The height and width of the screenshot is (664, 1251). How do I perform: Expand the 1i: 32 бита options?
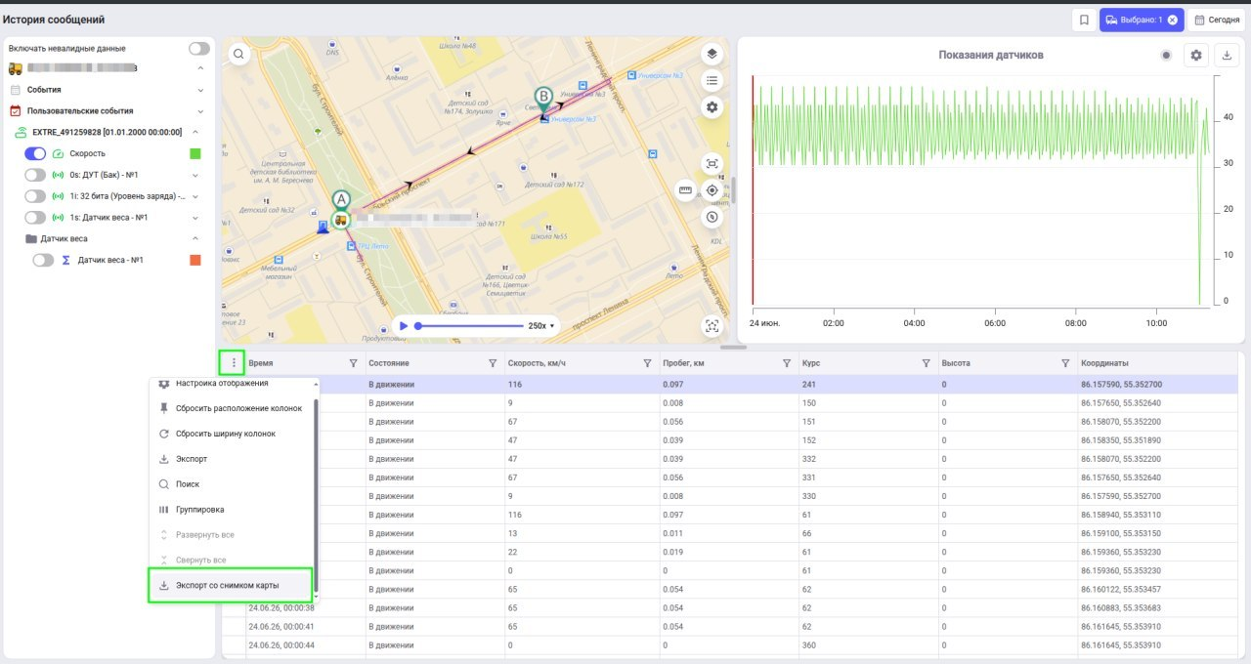[194, 196]
